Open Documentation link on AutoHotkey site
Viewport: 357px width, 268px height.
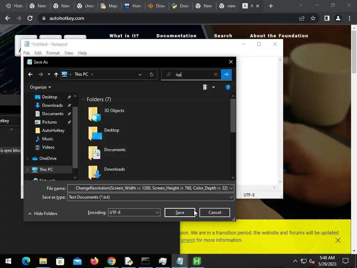point(176,36)
